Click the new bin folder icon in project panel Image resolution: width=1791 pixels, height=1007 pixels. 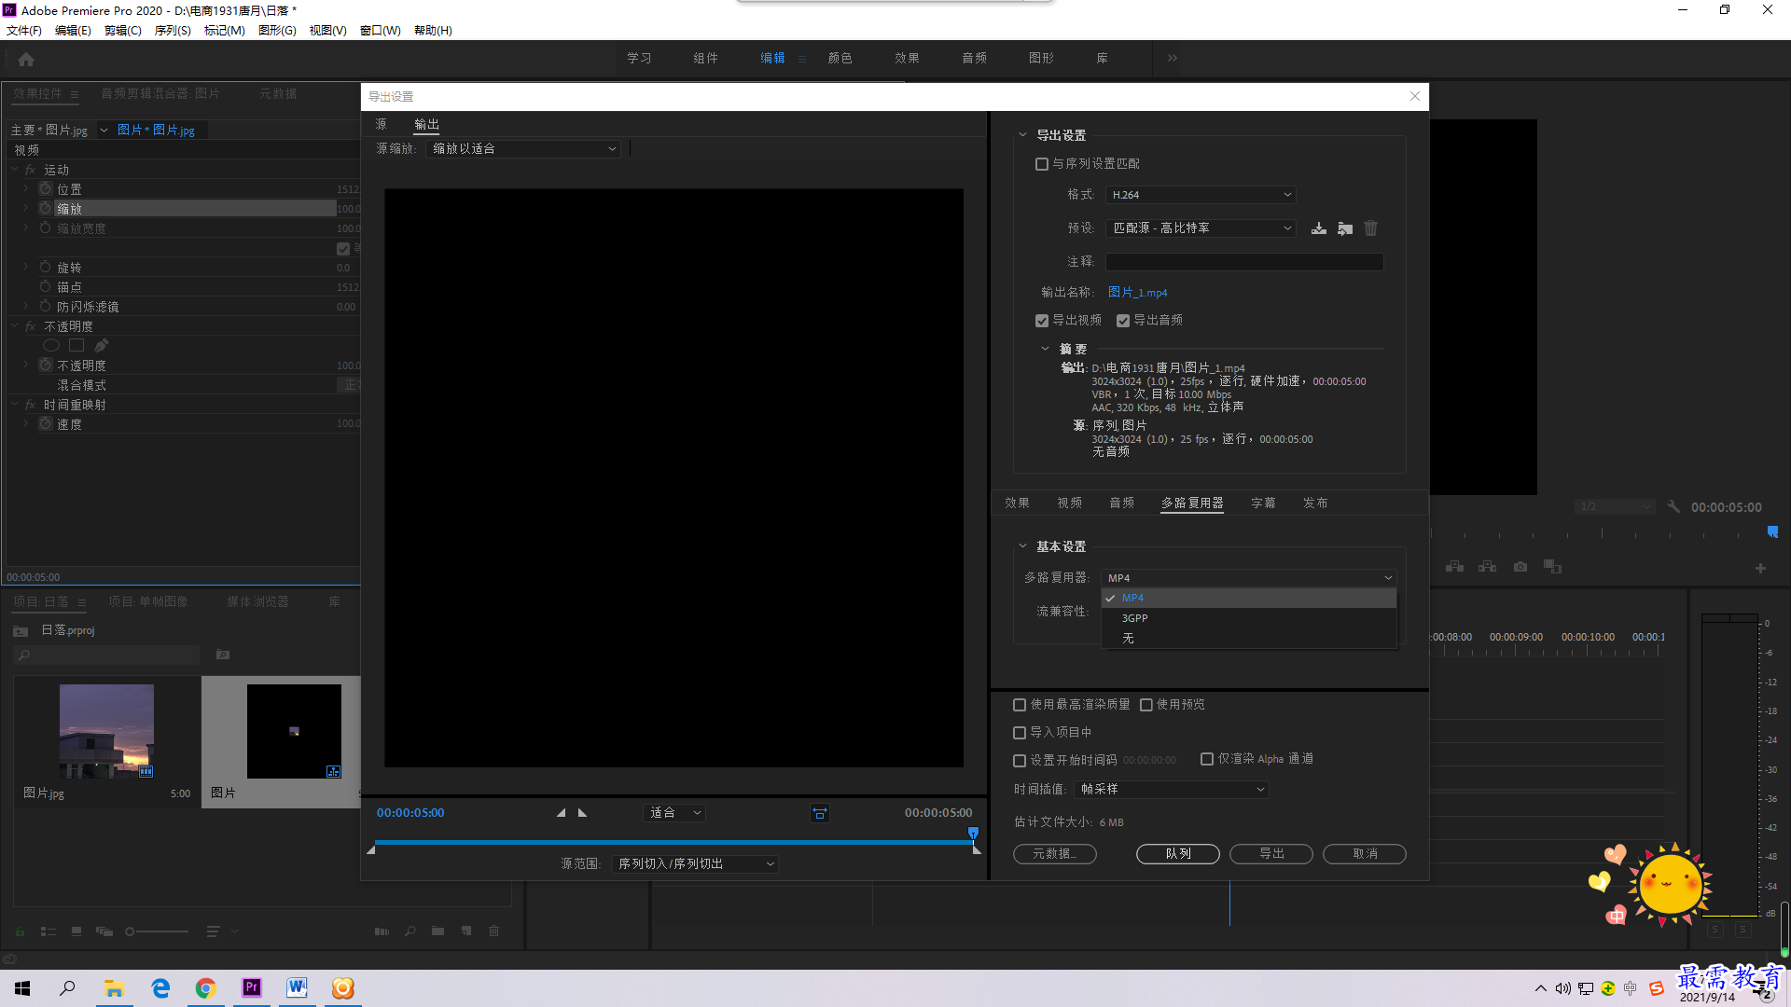tap(437, 931)
